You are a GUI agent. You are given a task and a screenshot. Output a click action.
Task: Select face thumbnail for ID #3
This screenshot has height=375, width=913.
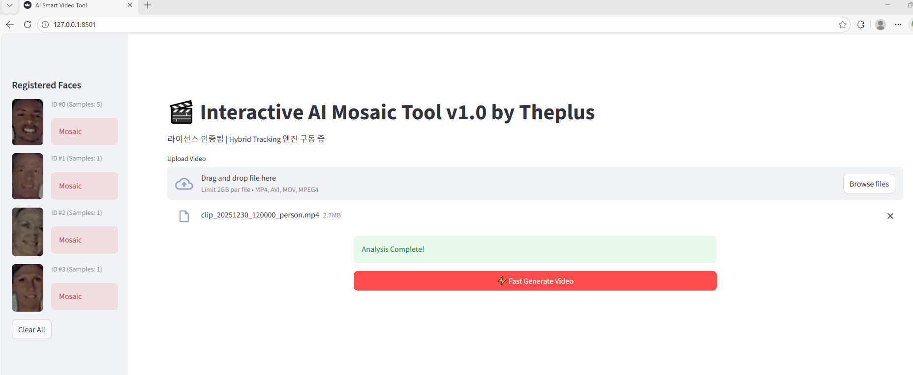coord(28,288)
